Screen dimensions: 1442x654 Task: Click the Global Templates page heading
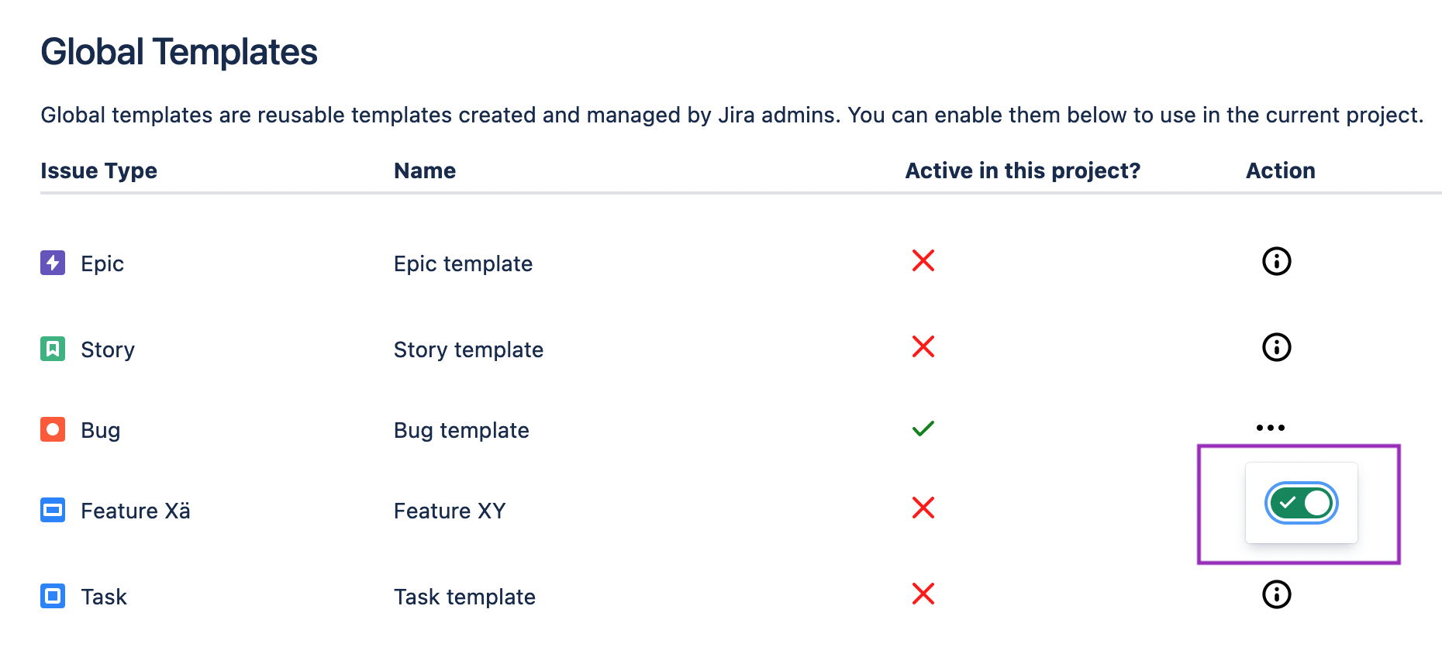[x=178, y=51]
